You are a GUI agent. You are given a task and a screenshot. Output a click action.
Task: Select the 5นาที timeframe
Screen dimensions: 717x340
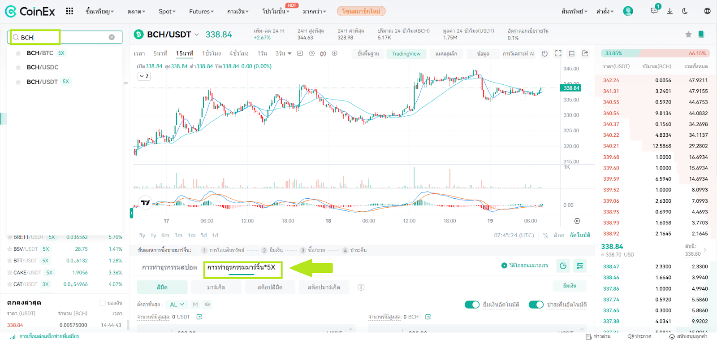coord(160,53)
